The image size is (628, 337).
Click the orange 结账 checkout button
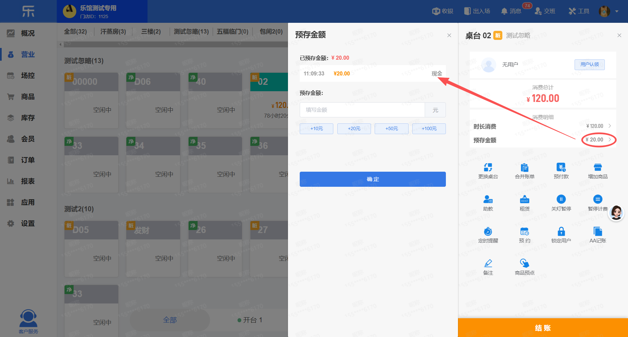click(x=543, y=328)
